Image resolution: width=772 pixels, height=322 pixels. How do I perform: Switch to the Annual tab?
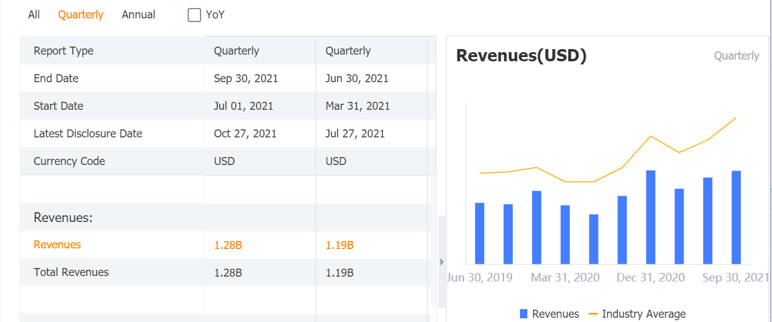coord(139,15)
